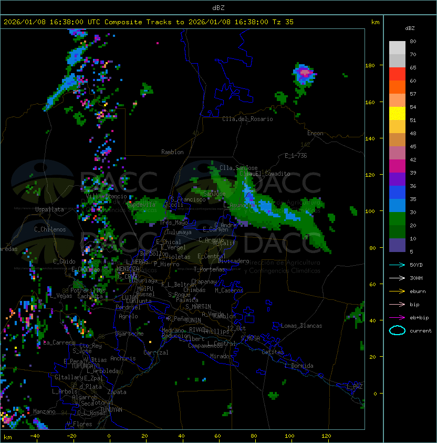This screenshot has width=437, height=443.
Task: Select the Uspallata place label
Action: (49, 209)
